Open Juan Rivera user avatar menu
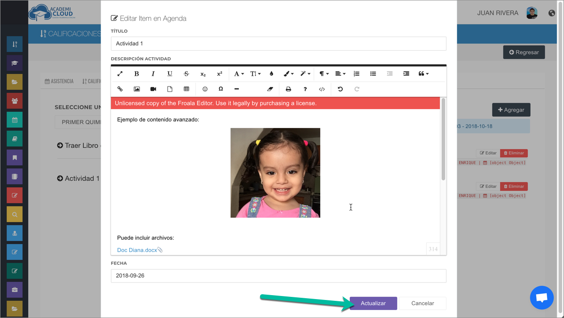The width and height of the screenshot is (564, 318). click(532, 13)
